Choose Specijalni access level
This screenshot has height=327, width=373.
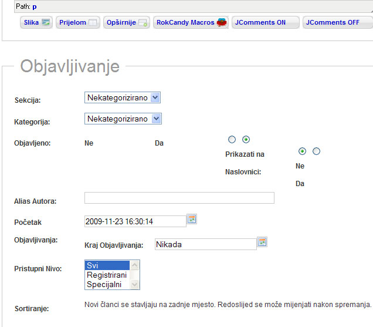[107, 284]
